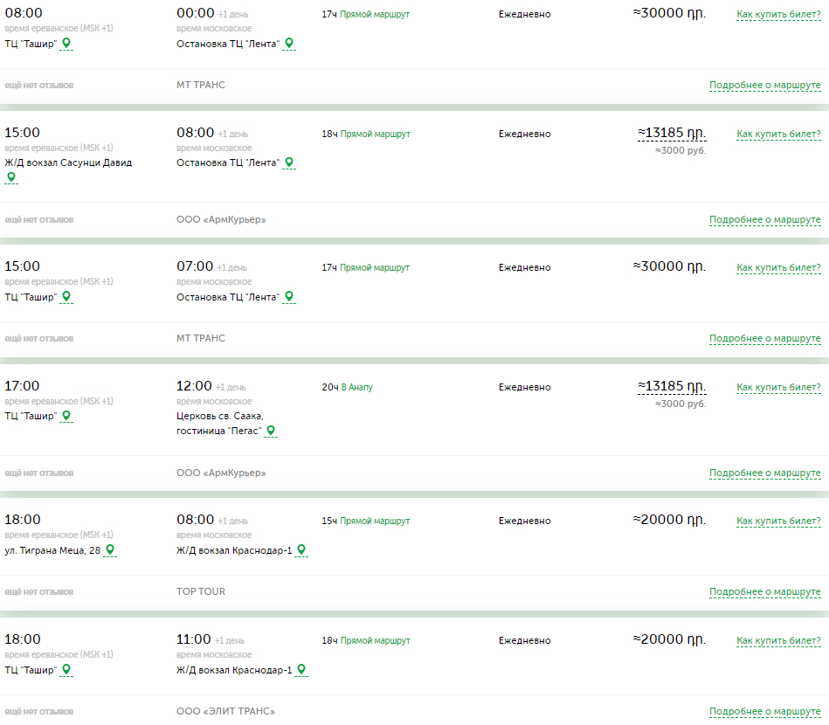Click map pin under Ж/Д вокзал Сасунци Давид
Viewport: 829px width, 725px height.
[x=10, y=176]
